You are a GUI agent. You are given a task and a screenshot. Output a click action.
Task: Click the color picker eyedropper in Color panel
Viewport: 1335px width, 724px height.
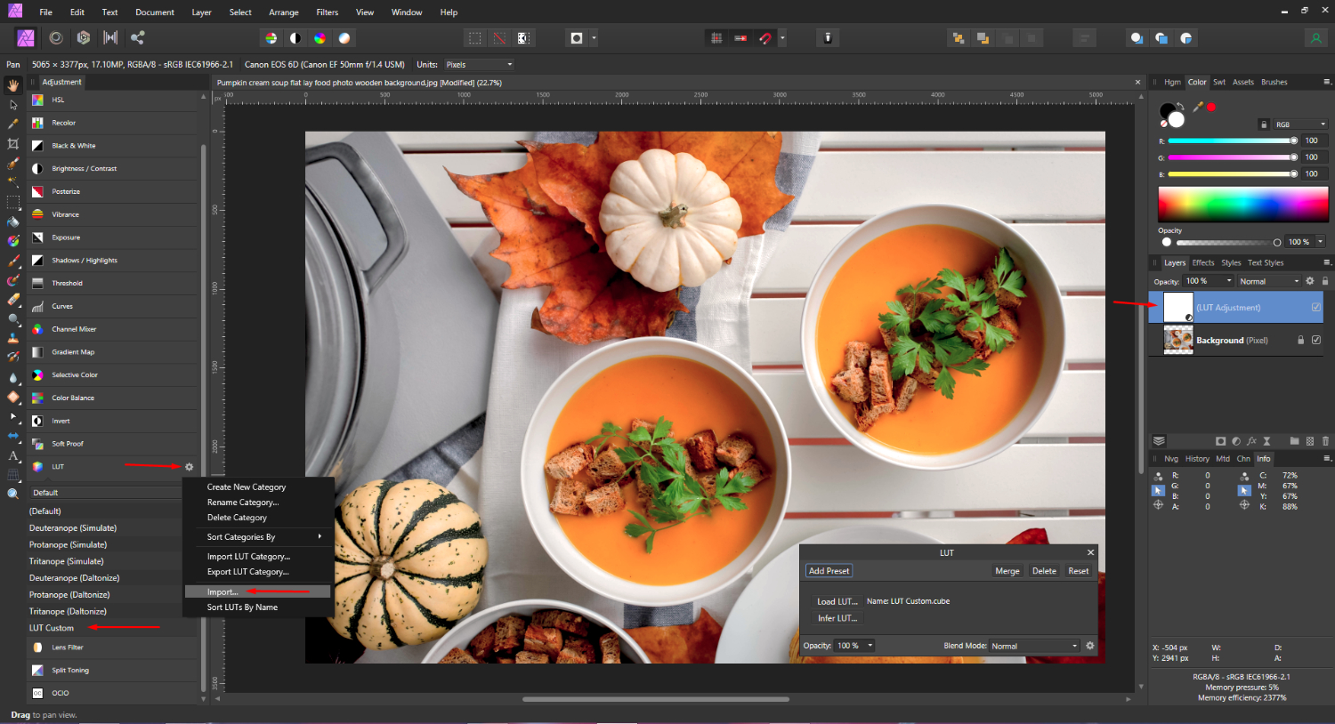[1198, 107]
